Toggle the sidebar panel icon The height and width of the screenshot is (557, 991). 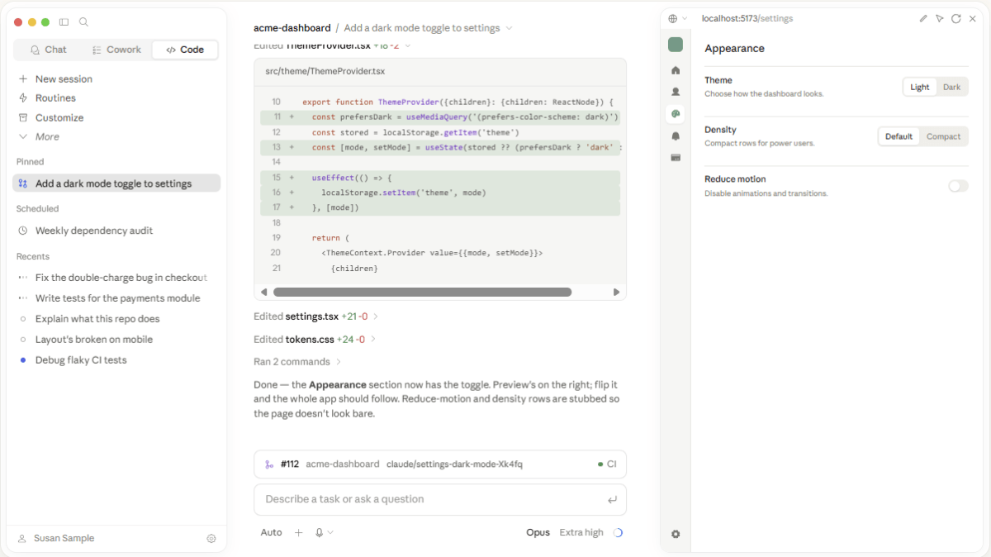(x=64, y=22)
